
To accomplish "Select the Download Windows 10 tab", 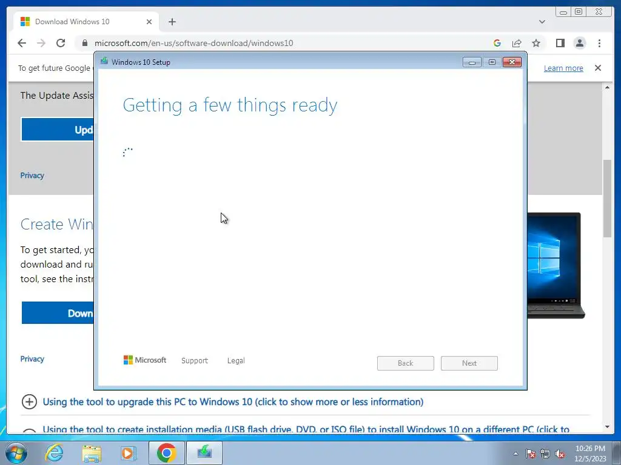I will [x=86, y=22].
